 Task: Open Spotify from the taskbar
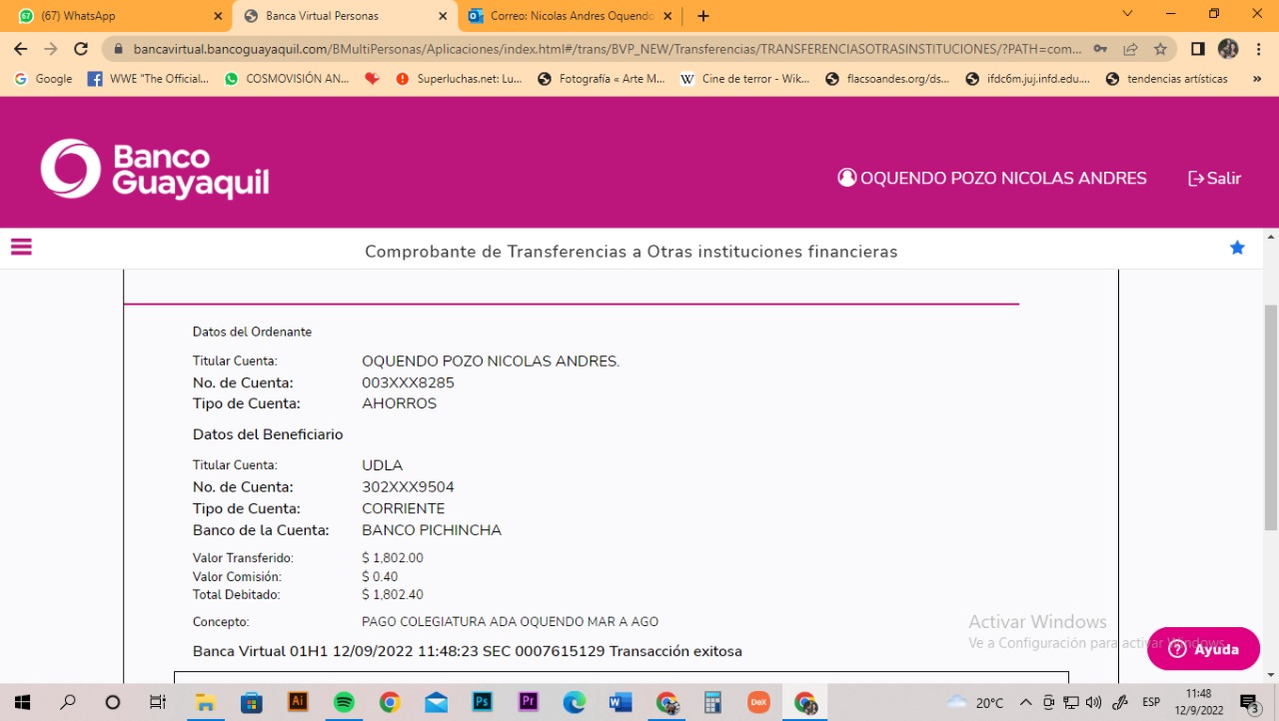pyautogui.click(x=344, y=702)
